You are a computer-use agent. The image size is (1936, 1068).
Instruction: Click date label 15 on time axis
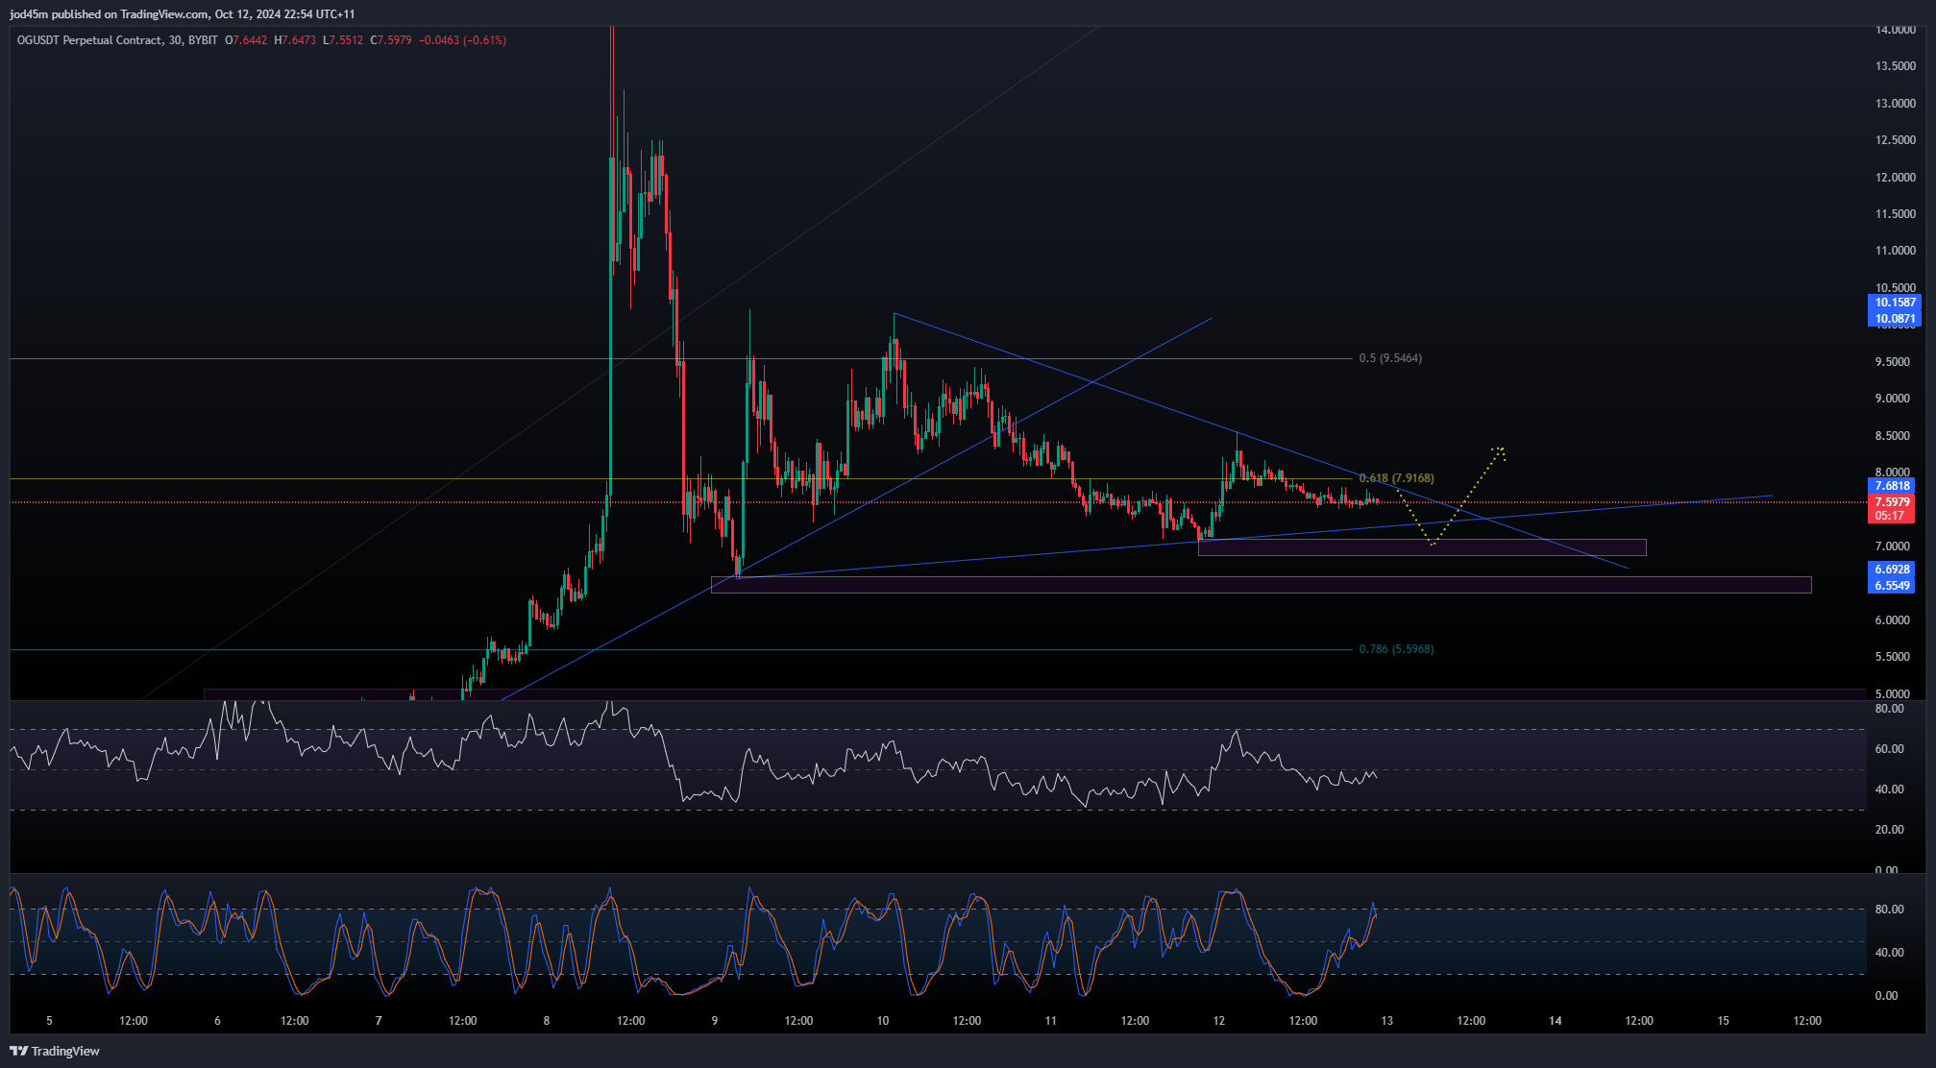tap(1724, 1021)
